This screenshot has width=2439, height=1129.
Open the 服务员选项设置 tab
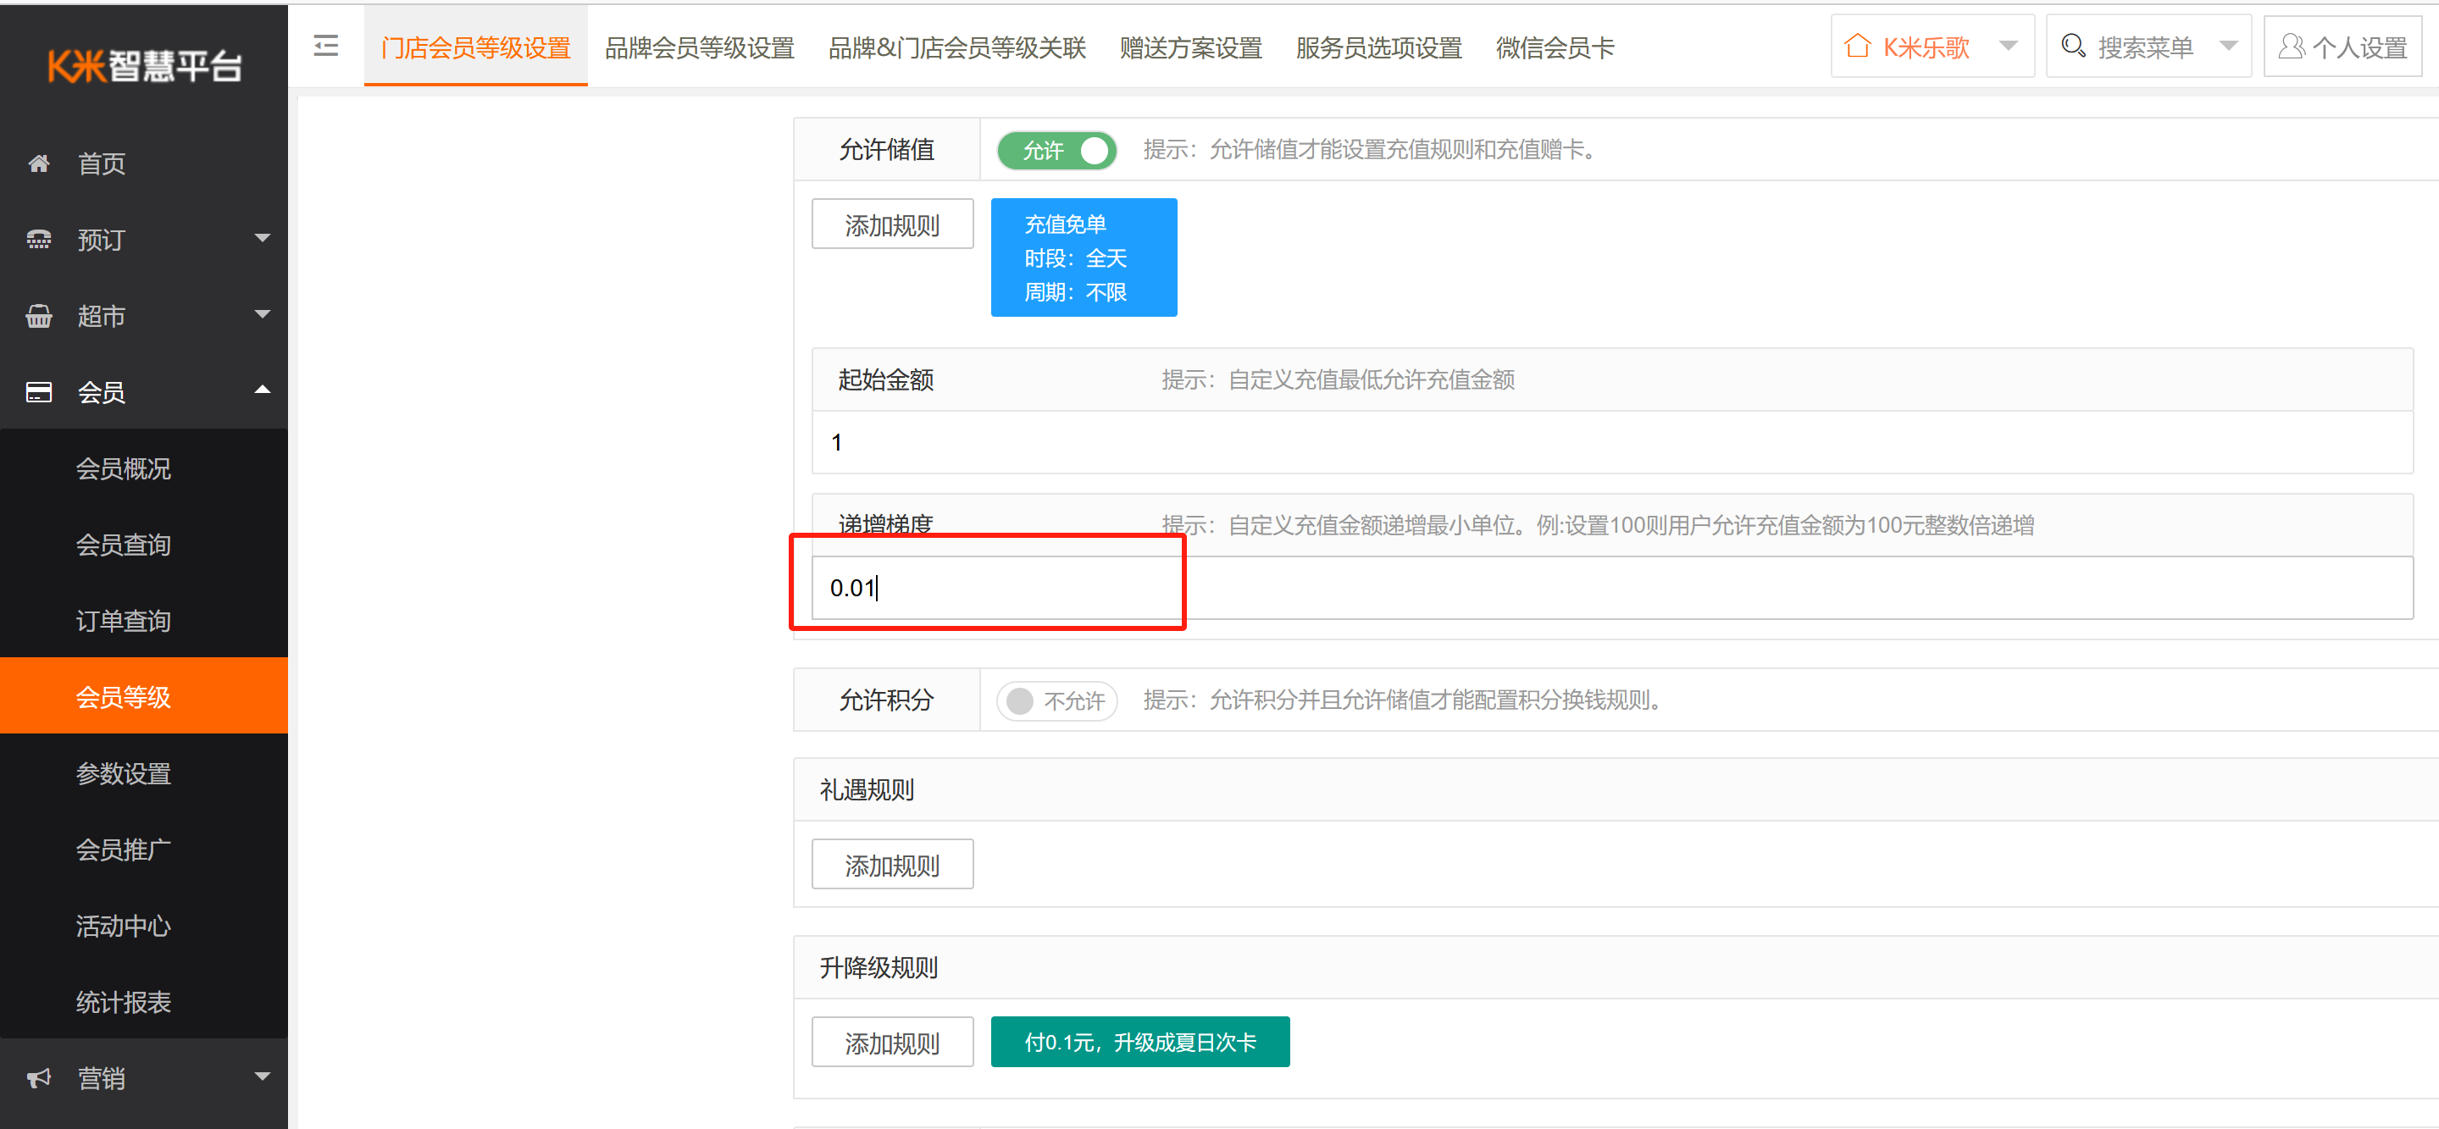[x=1378, y=47]
